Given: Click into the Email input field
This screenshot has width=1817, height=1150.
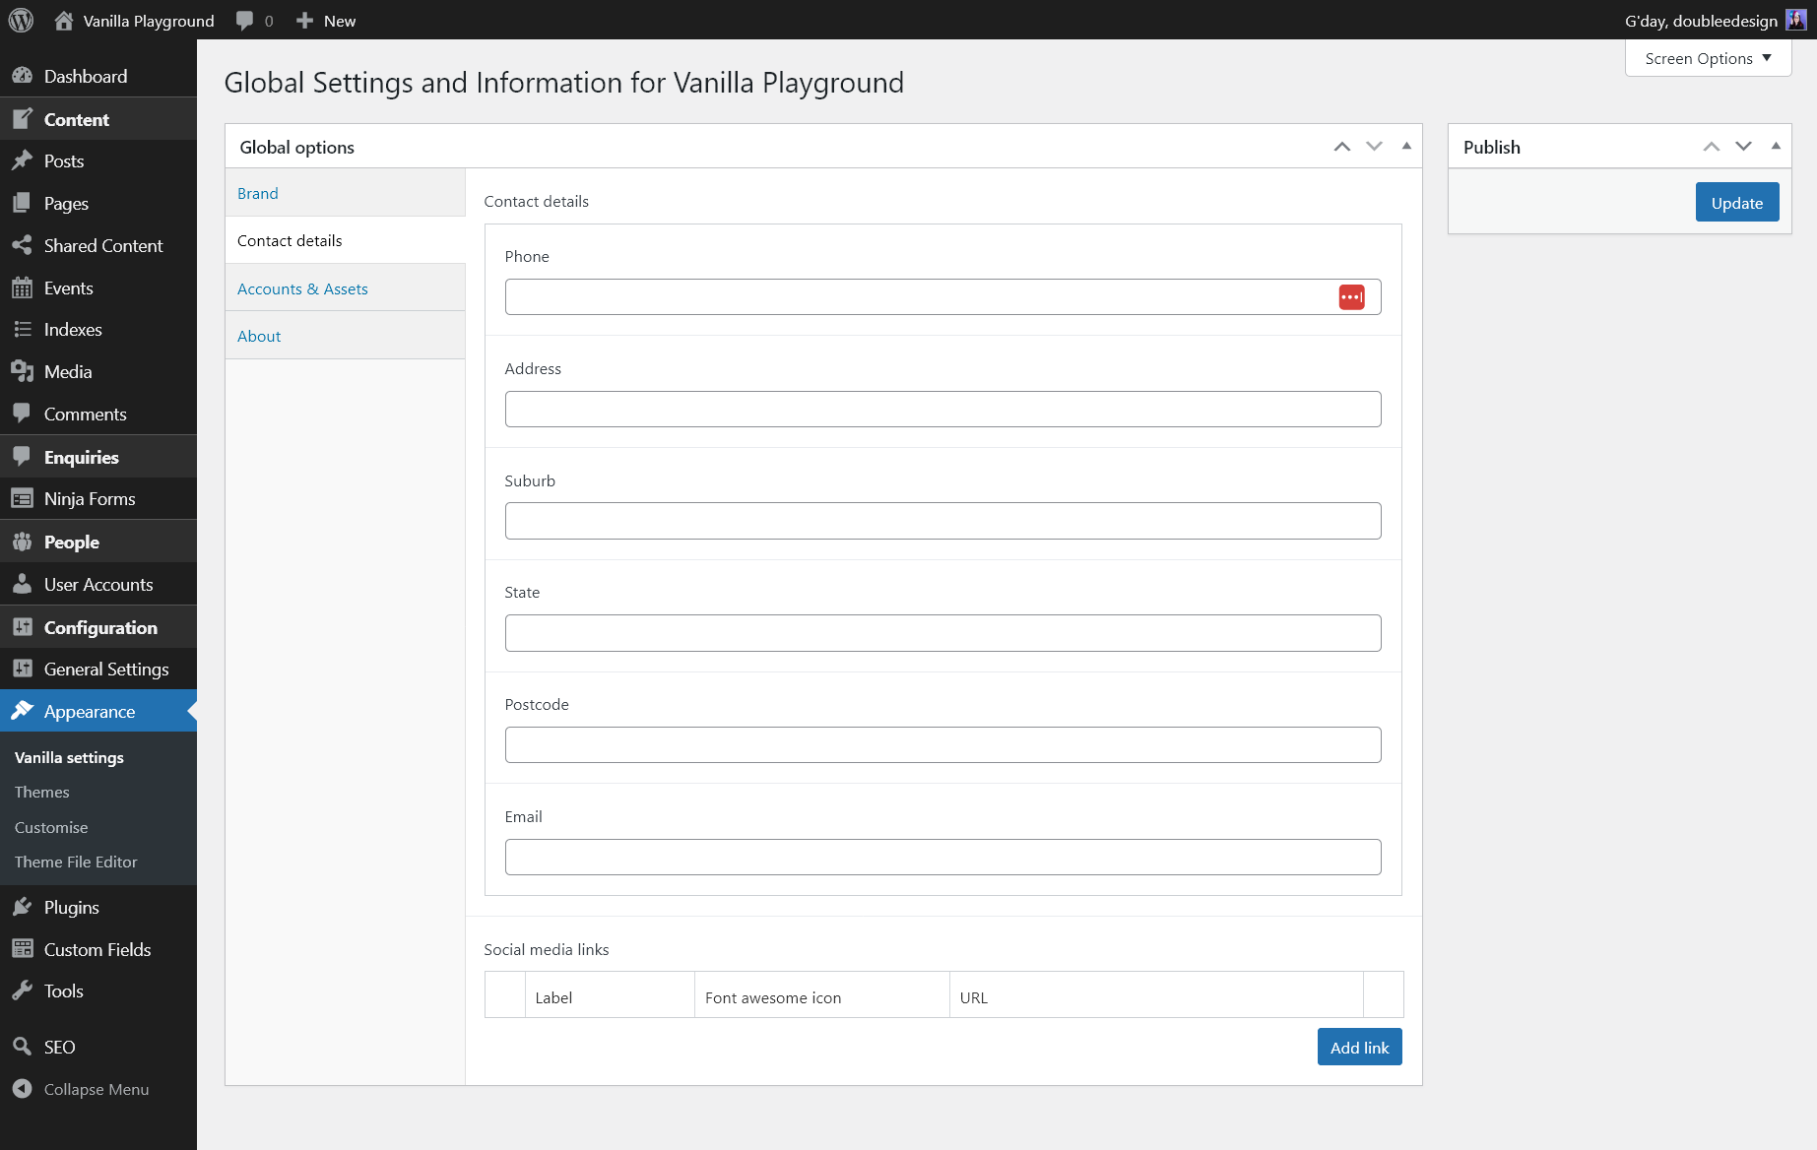Looking at the screenshot, I should tap(942, 858).
